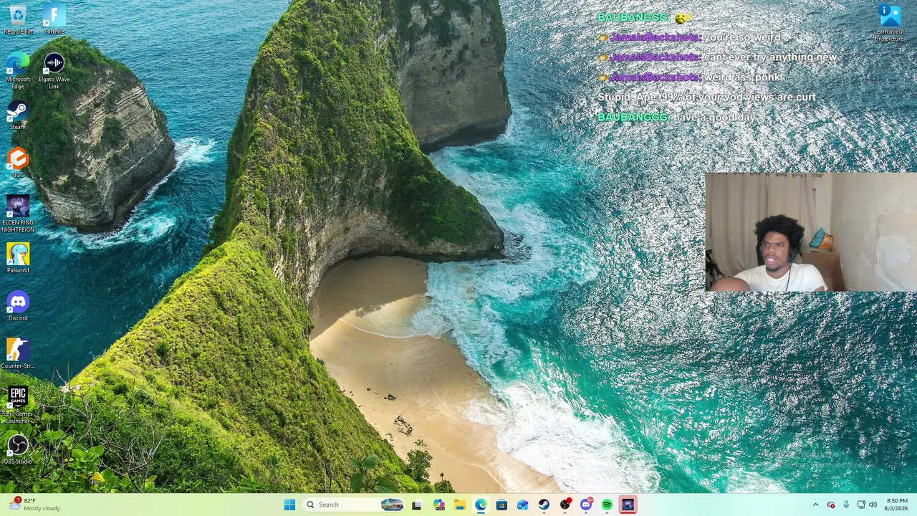Show hidden system tray icons
This screenshot has height=516, width=917.
(x=815, y=505)
